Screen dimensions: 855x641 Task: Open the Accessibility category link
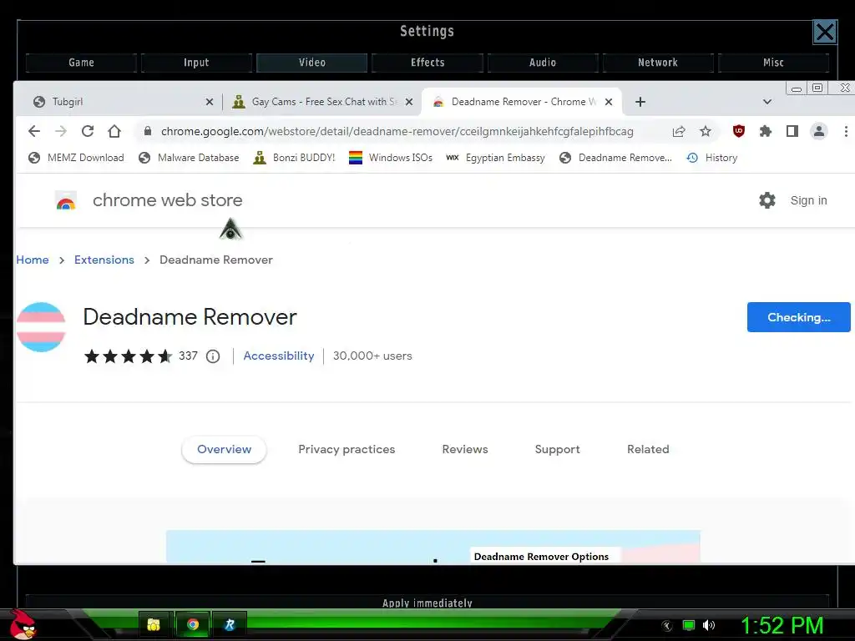pos(279,356)
